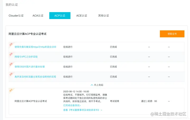Viewport: 190px width, 120px height.
Task: Open the 高并发访问时流量分发和会话保持的实现 link
Action: click(35, 77)
